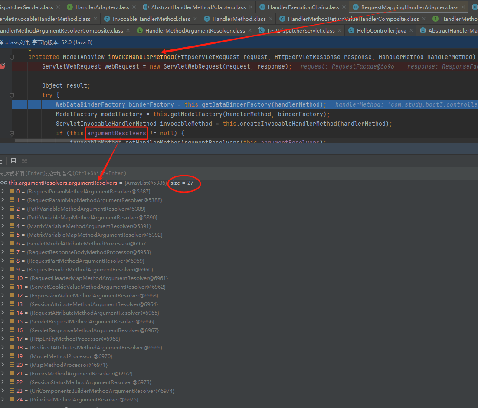Switch to AbstractHandlerMethodAdapter.class tab
The width and height of the screenshot is (478, 408).
tap(198, 7)
